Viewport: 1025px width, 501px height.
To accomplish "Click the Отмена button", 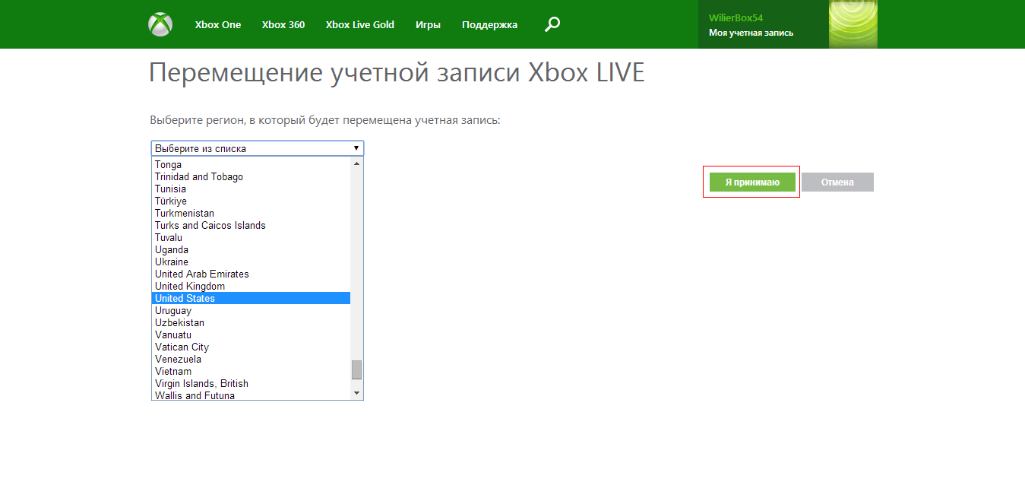I will [x=837, y=182].
